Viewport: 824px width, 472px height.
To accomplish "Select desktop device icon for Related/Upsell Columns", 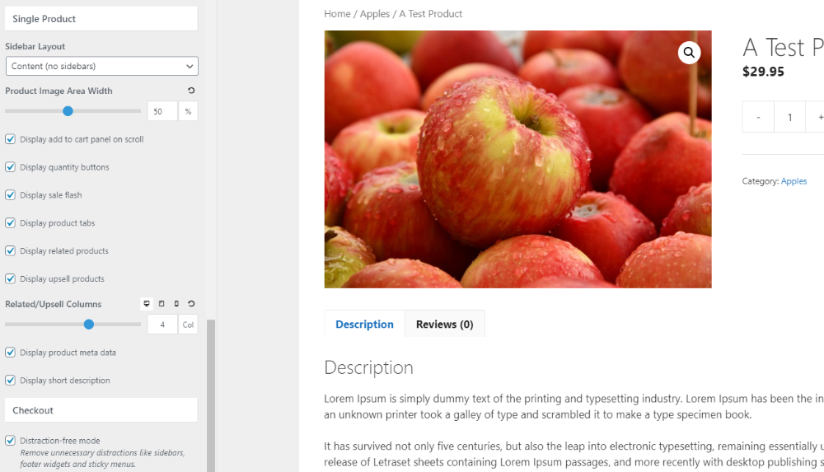I will coord(147,304).
